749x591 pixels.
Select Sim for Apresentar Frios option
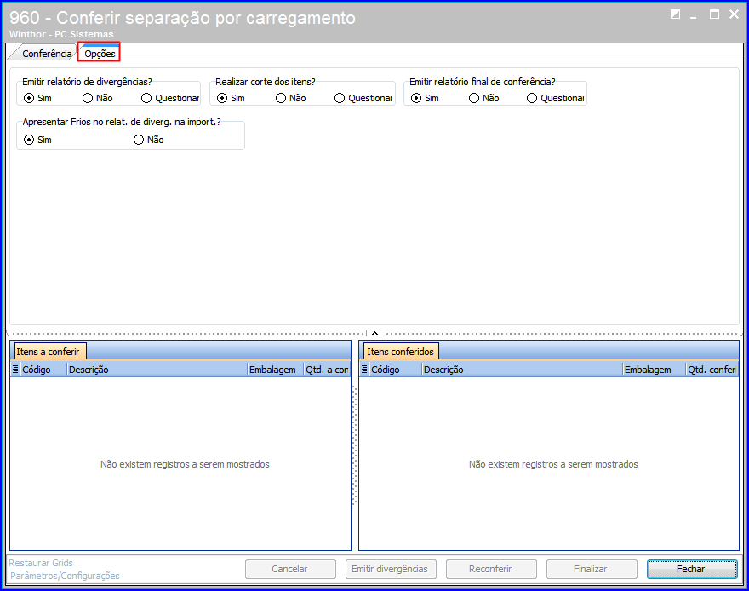(37, 140)
